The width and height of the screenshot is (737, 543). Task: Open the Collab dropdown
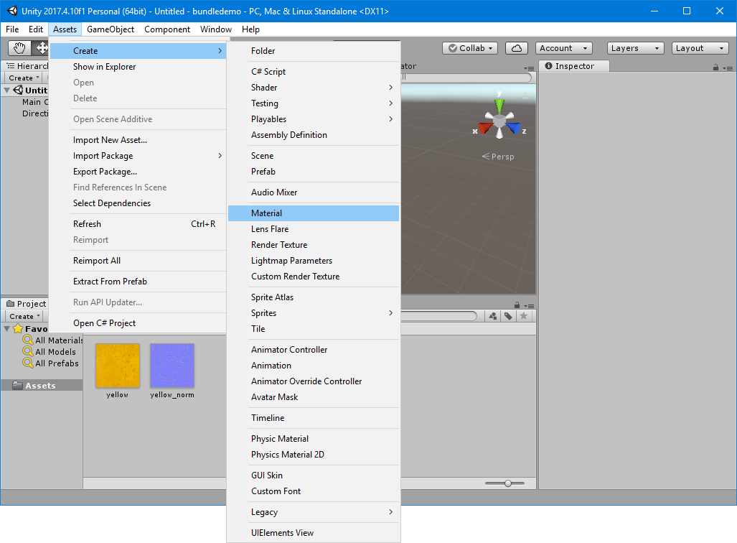470,48
